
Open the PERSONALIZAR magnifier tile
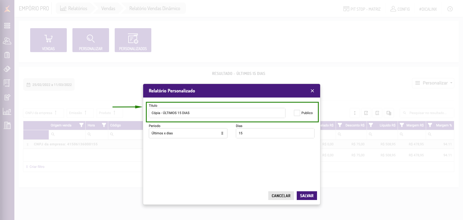coord(91,40)
